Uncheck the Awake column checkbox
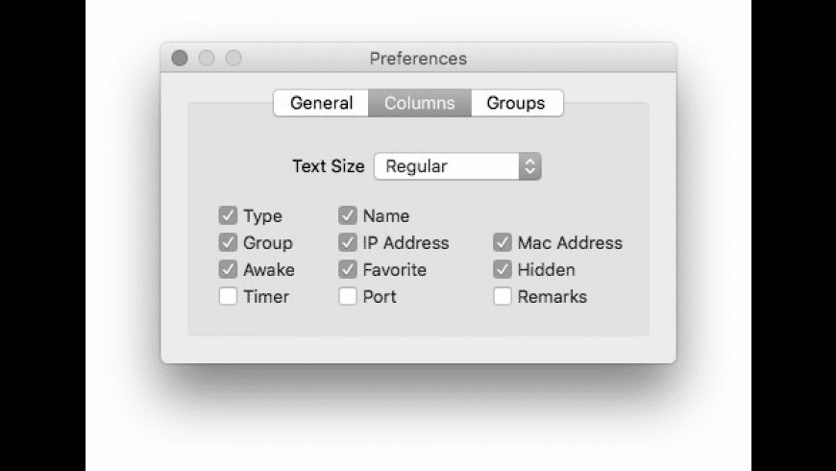 point(228,269)
